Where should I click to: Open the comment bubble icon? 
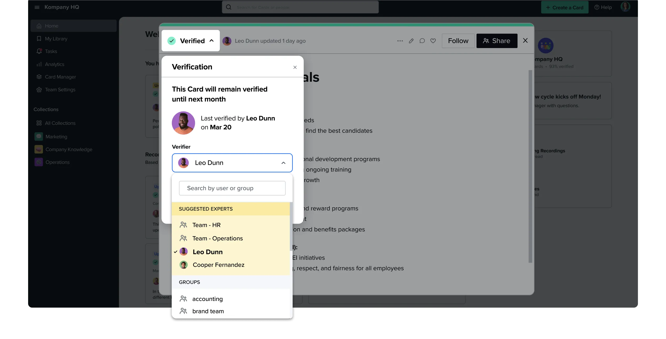click(422, 41)
